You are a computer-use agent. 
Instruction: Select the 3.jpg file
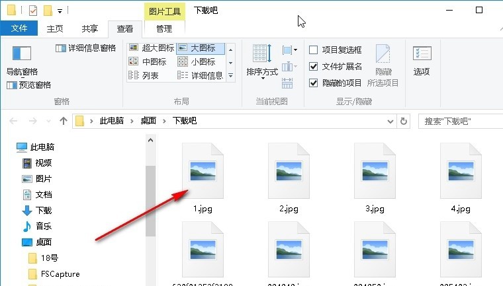(x=375, y=178)
